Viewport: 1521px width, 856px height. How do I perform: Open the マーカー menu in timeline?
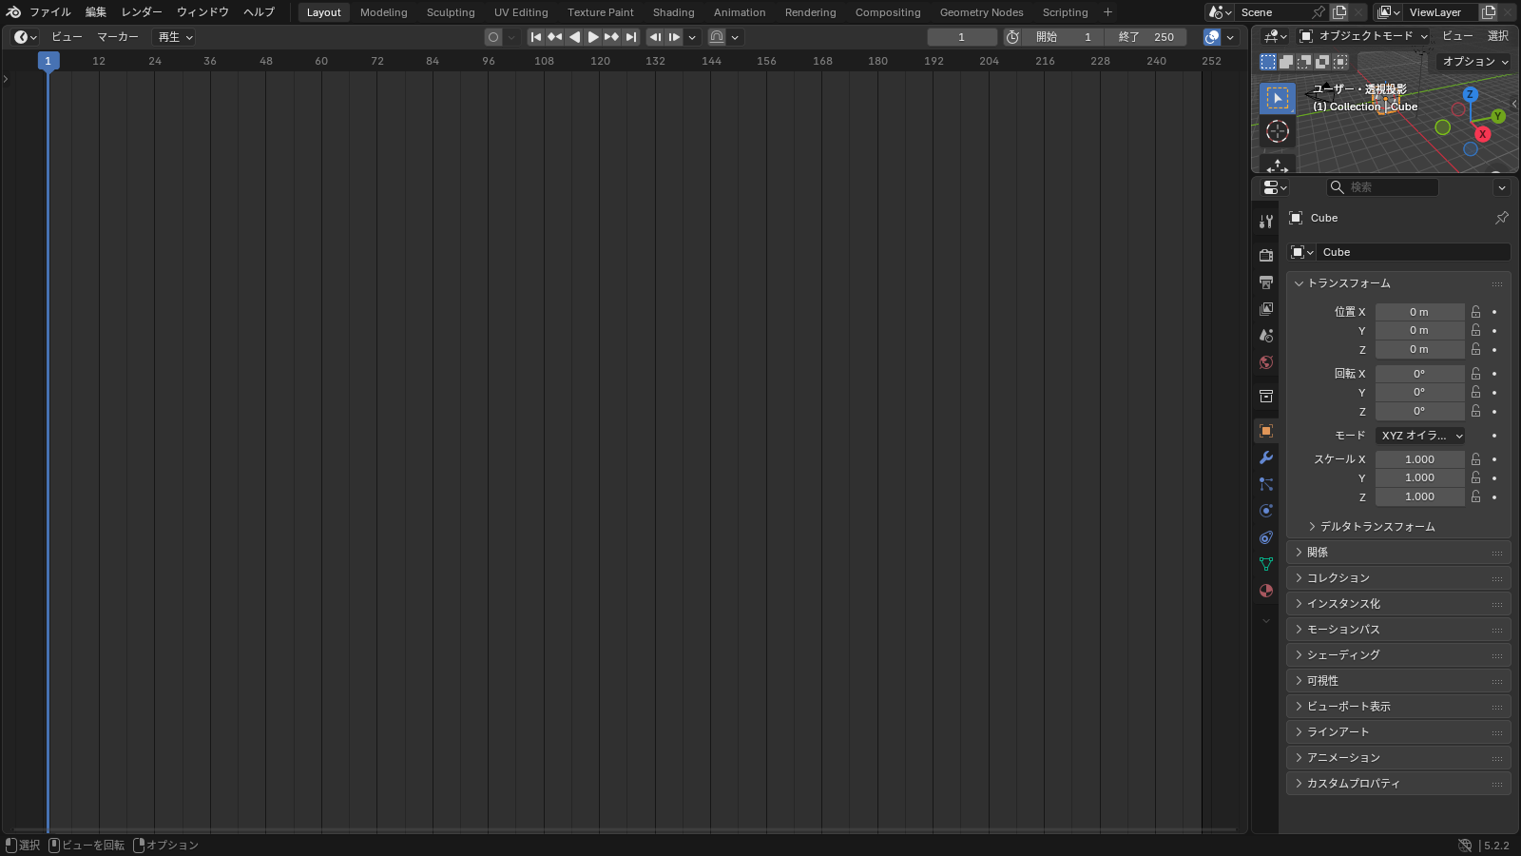tap(118, 37)
